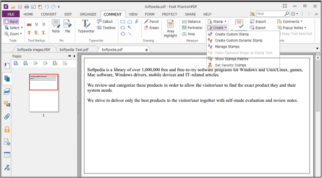Select the Strikeout text markup icon
This screenshot has width=322, height=178.
click(x=29, y=32)
